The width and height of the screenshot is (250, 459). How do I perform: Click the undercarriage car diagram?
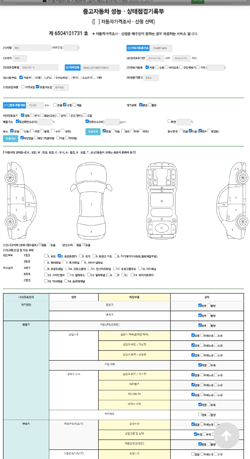(162, 201)
